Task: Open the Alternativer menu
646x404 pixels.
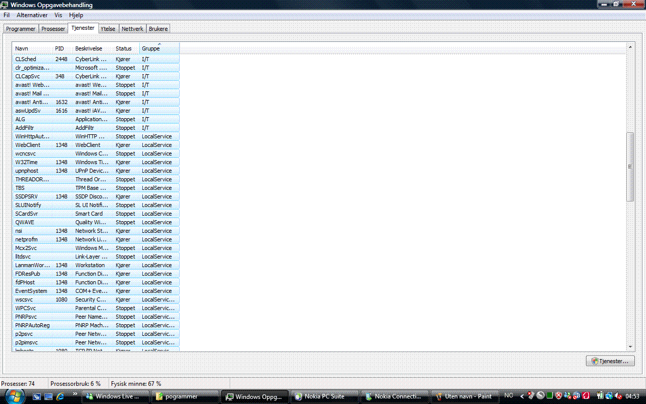Action: (x=32, y=15)
